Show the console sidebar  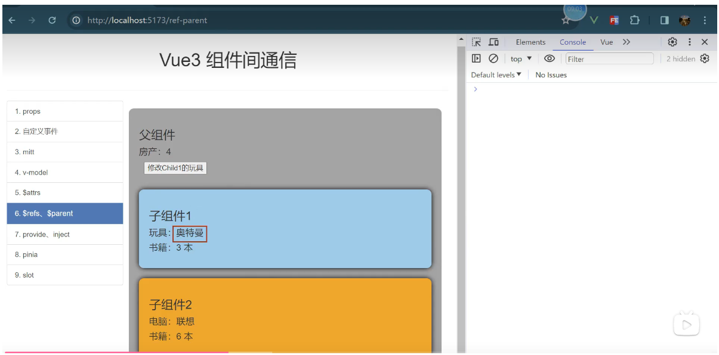(476, 58)
